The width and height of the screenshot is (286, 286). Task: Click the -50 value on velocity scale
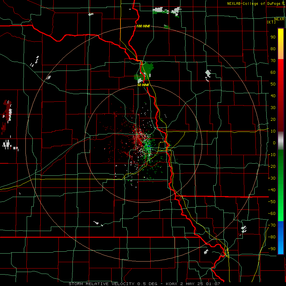(x=272, y=202)
